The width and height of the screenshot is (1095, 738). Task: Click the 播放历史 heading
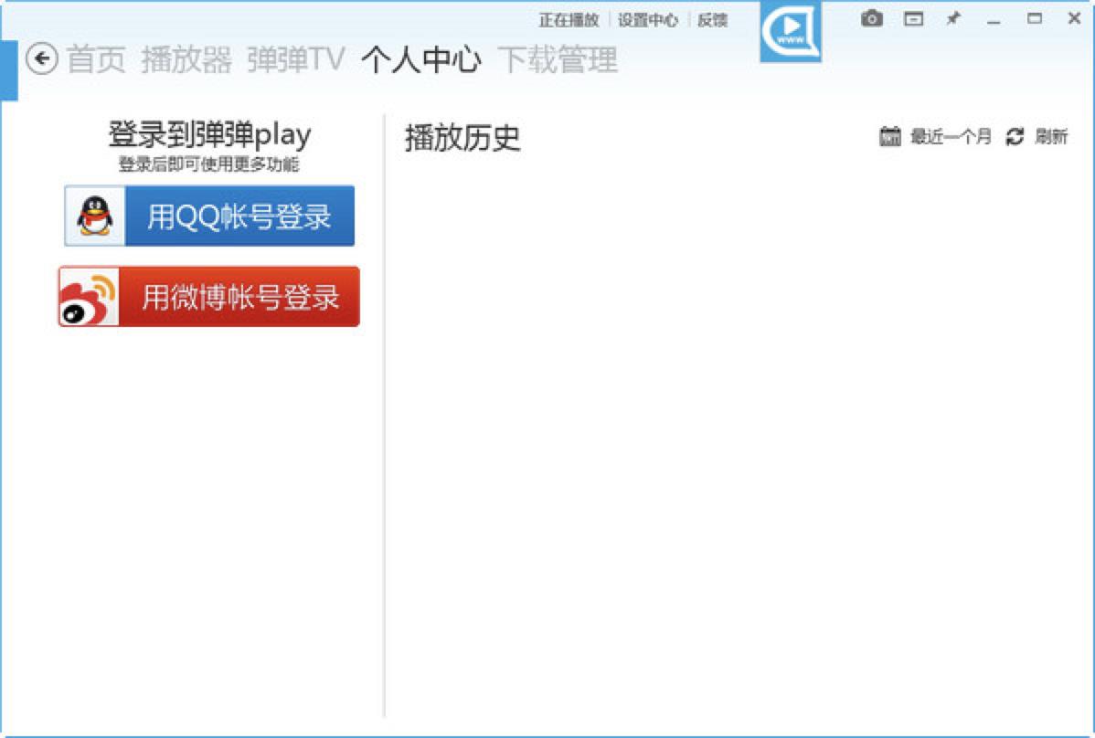click(462, 137)
